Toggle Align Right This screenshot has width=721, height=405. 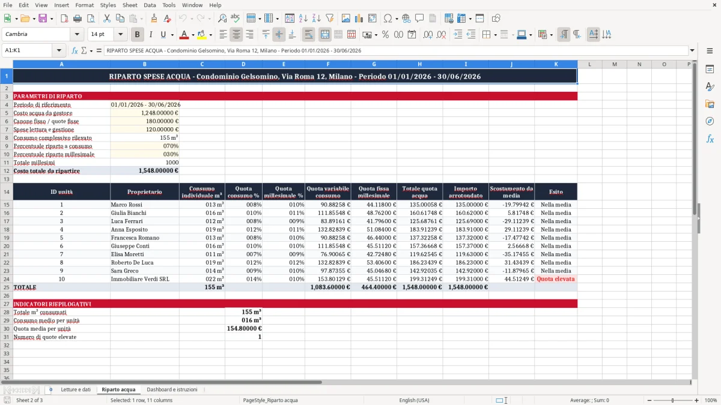tap(249, 35)
